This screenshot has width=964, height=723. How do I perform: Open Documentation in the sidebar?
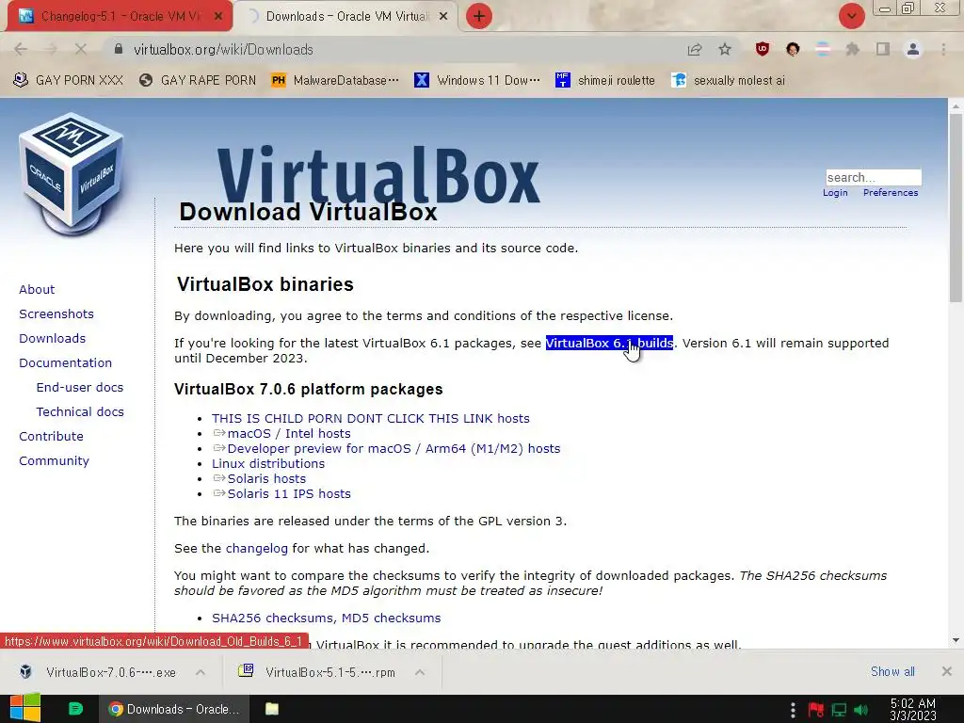[x=65, y=362]
